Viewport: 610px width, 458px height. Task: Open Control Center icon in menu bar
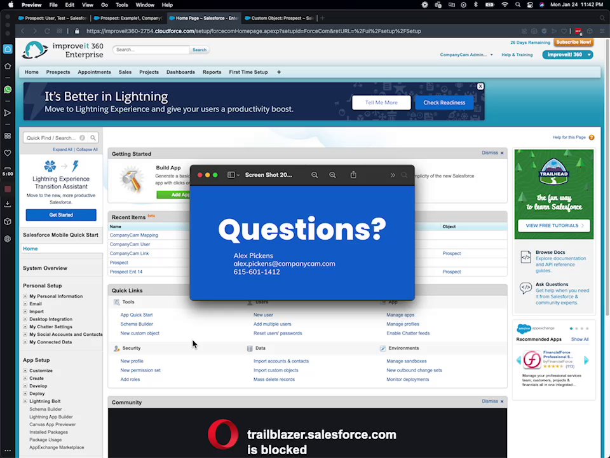click(x=530, y=4)
